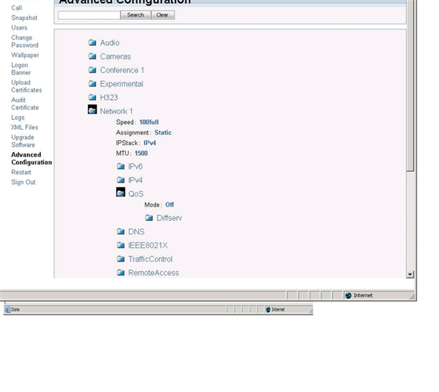Expand the H323 label

point(109,97)
